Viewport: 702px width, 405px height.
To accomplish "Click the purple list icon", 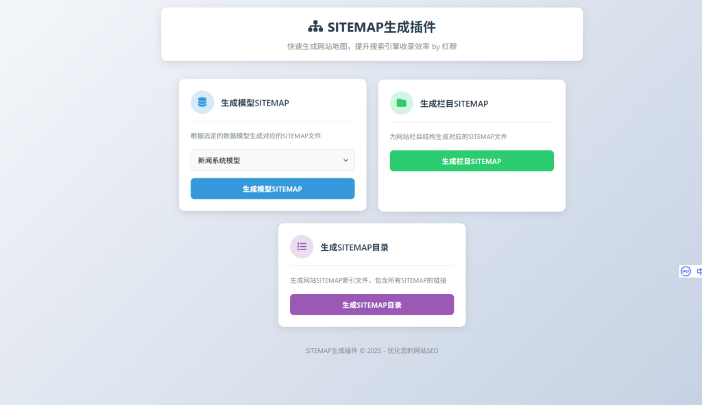I will (302, 247).
